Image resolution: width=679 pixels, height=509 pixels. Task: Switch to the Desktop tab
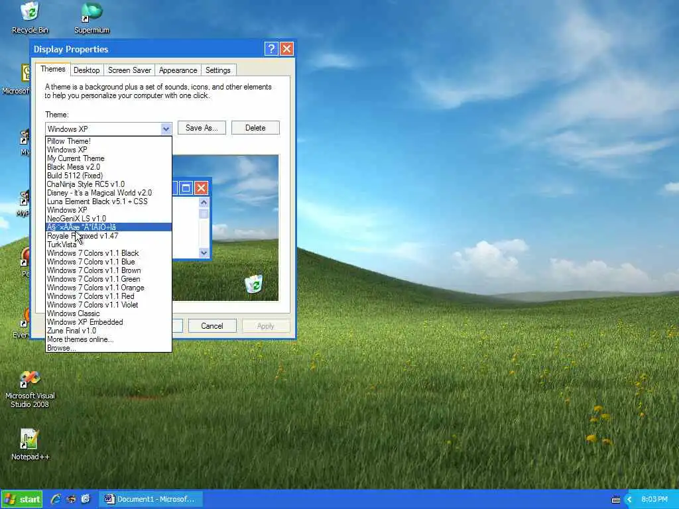tap(87, 70)
